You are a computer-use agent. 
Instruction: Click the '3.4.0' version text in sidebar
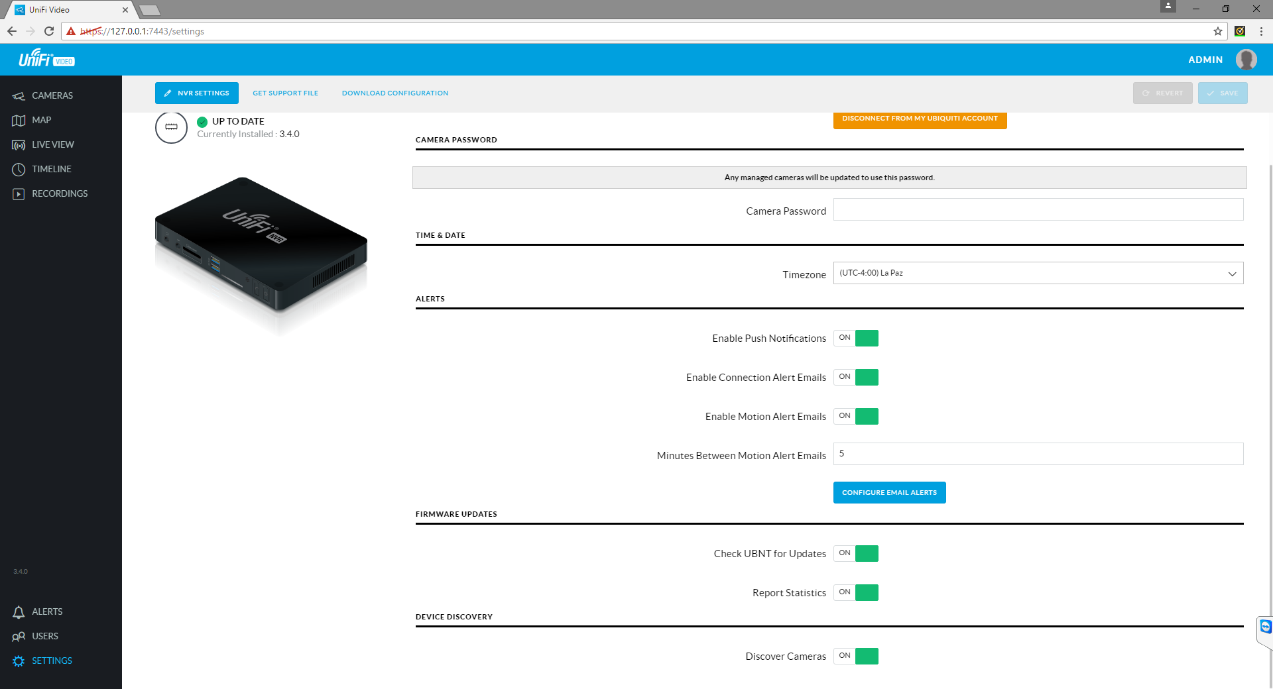[21, 571]
